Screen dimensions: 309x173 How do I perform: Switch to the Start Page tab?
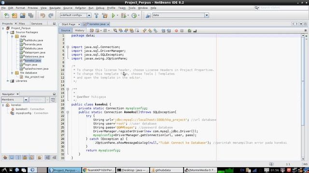coord(69,25)
